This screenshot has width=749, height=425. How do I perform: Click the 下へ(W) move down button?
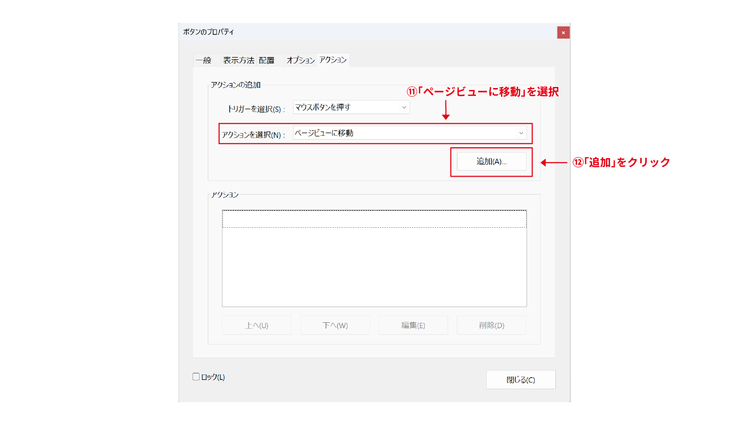point(335,325)
